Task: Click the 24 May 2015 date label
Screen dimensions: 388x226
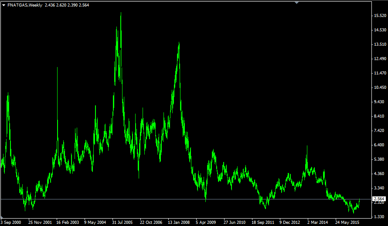Action: (347, 222)
